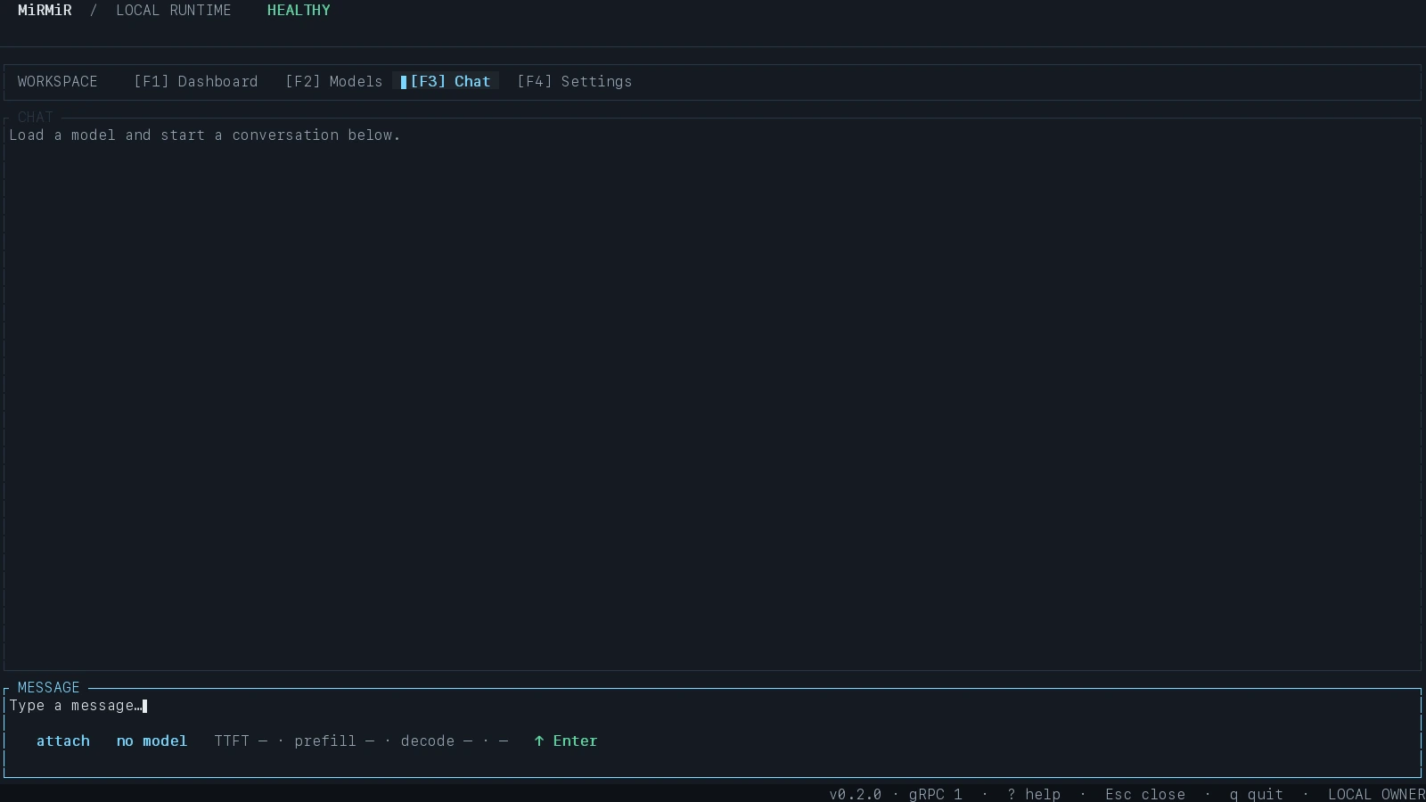Viewport: 1426px width, 802px height.
Task: Click 'Esc close' in the footer
Action: [x=1144, y=794]
